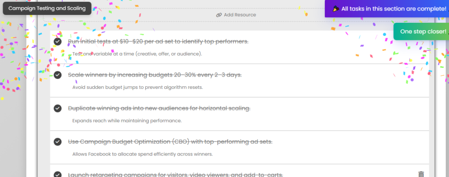Click the 'Campaign Testing and Scaling' section label

[x=47, y=8]
